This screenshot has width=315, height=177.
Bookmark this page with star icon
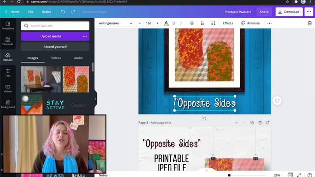coord(287,1)
